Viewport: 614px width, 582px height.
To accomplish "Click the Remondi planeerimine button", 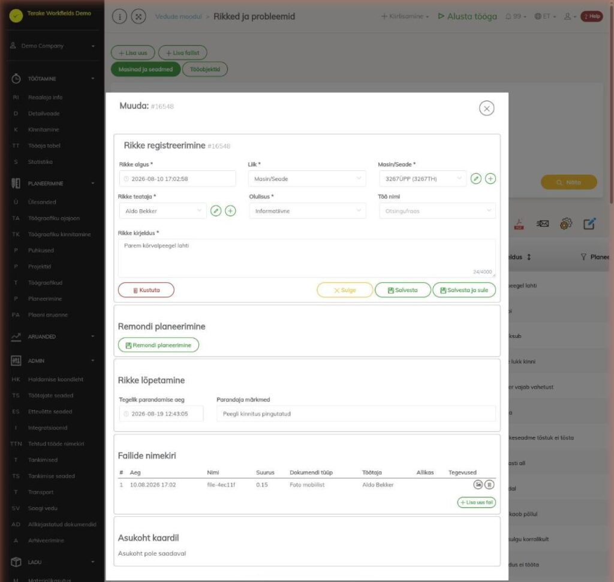I will [158, 345].
